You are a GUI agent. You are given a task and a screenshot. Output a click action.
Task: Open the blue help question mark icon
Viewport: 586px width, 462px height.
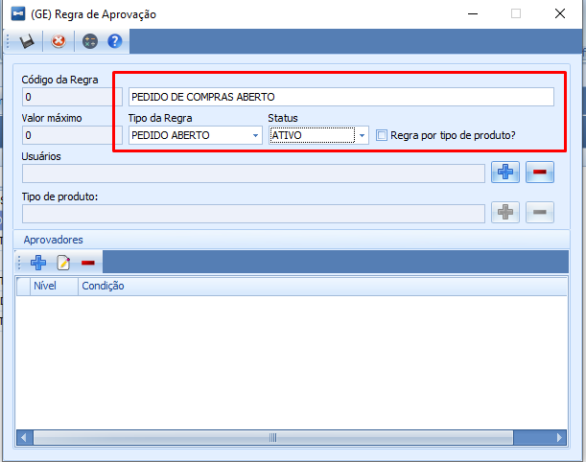[x=115, y=41]
